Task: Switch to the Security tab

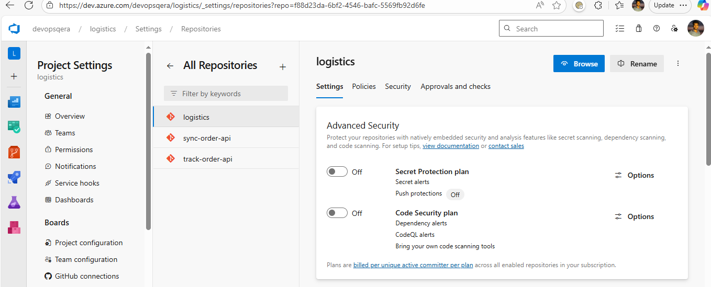Action: point(398,86)
